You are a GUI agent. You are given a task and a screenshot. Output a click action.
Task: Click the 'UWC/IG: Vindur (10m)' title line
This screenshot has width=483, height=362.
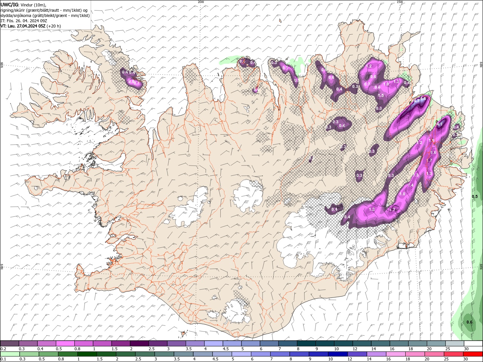click(23, 5)
